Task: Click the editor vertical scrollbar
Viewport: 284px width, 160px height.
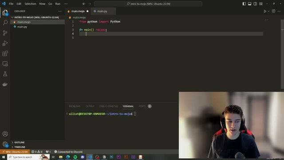Action: tap(282, 54)
